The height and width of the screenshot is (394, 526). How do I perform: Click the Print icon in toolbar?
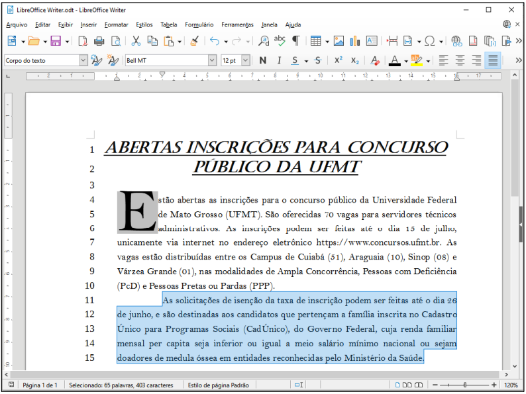pos(99,41)
